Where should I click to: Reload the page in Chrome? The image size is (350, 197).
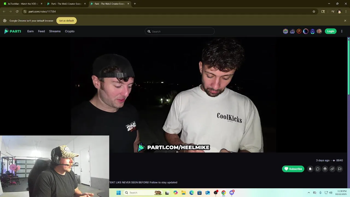pos(17,11)
